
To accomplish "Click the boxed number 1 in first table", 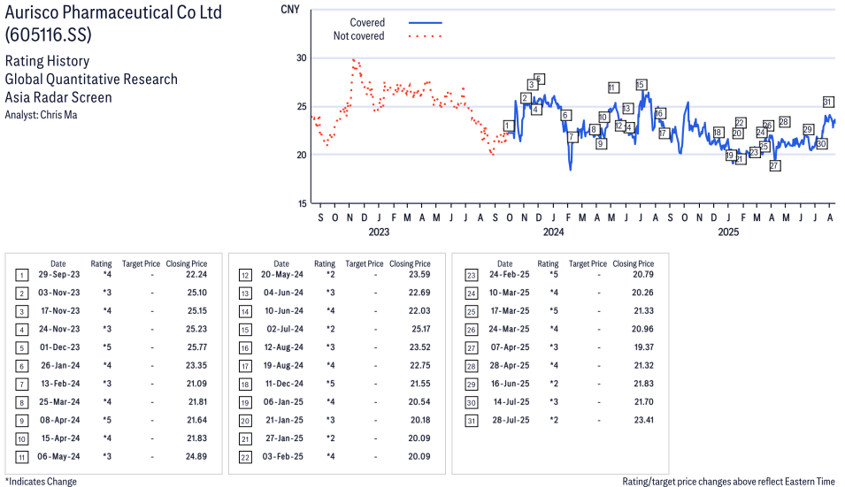I will coord(21,276).
